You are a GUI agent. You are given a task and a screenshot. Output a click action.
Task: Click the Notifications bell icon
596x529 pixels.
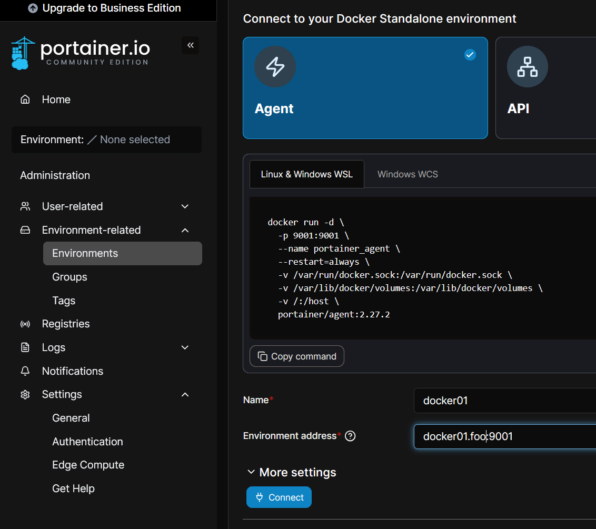pyautogui.click(x=25, y=371)
